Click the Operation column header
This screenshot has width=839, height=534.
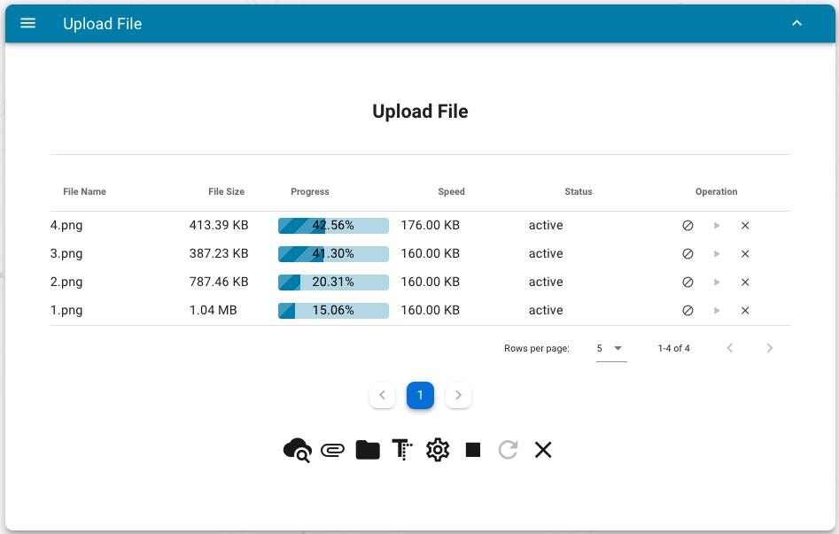pos(716,191)
